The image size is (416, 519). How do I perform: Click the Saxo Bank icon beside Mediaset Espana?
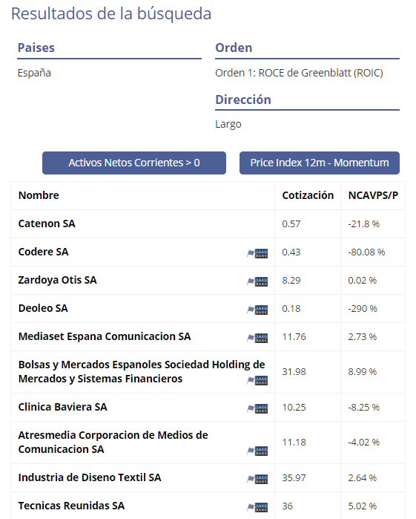coord(257,338)
